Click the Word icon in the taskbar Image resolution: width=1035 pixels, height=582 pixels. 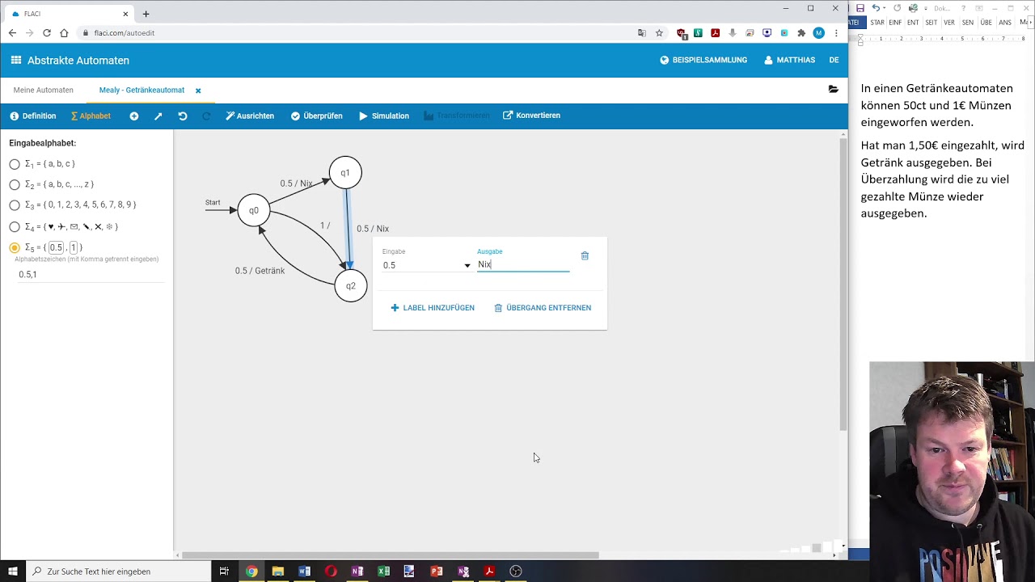pos(304,571)
